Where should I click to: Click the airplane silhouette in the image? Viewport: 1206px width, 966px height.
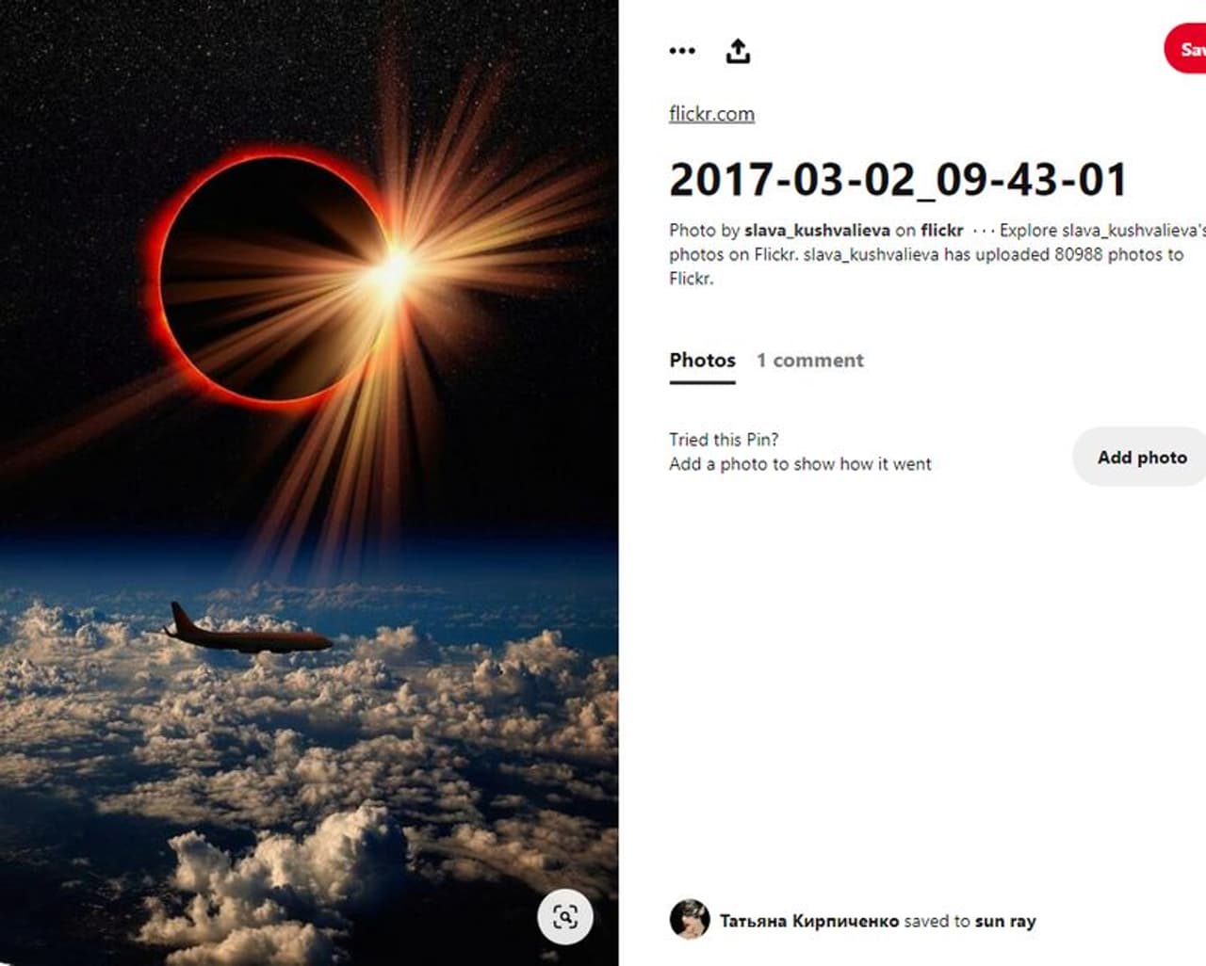247,631
